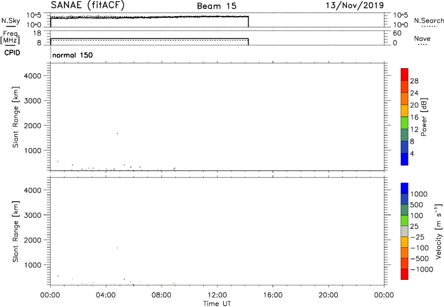Click the 60 tick on Nave axis

click(x=397, y=33)
